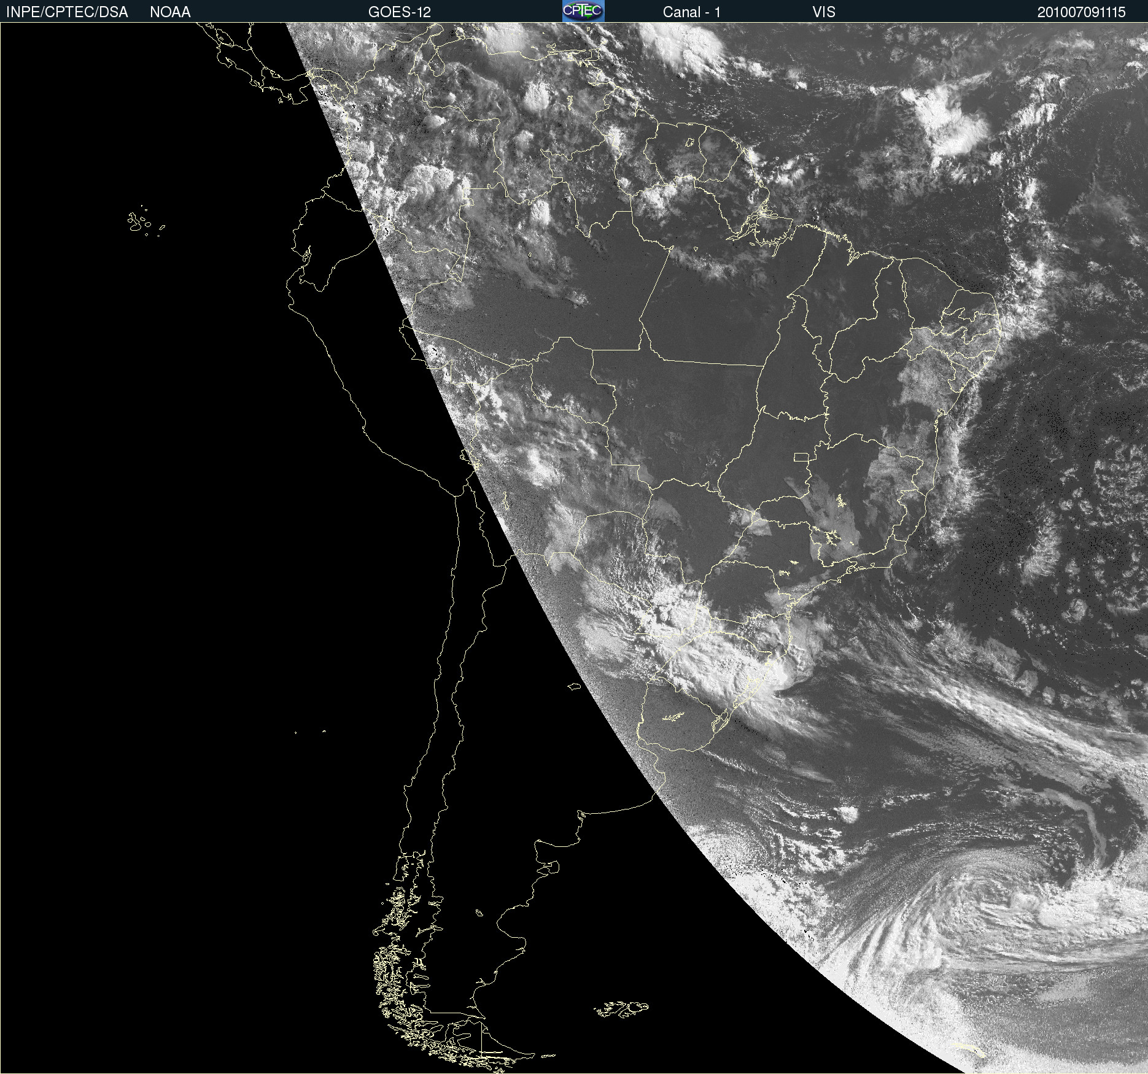Click the NOAA label in header
The width and height of the screenshot is (1148, 1074).
point(170,12)
